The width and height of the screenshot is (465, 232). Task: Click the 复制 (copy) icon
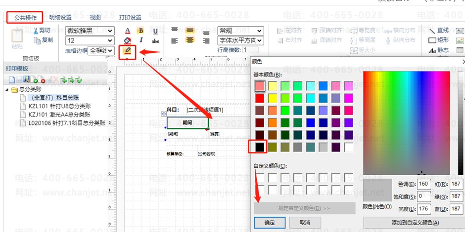point(37,40)
